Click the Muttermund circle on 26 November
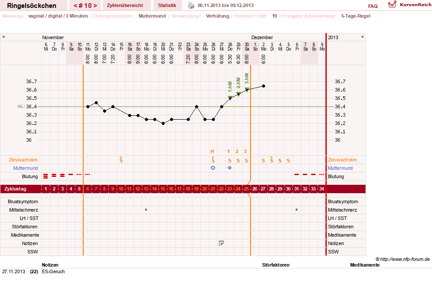The image size is (432, 282). click(213, 168)
